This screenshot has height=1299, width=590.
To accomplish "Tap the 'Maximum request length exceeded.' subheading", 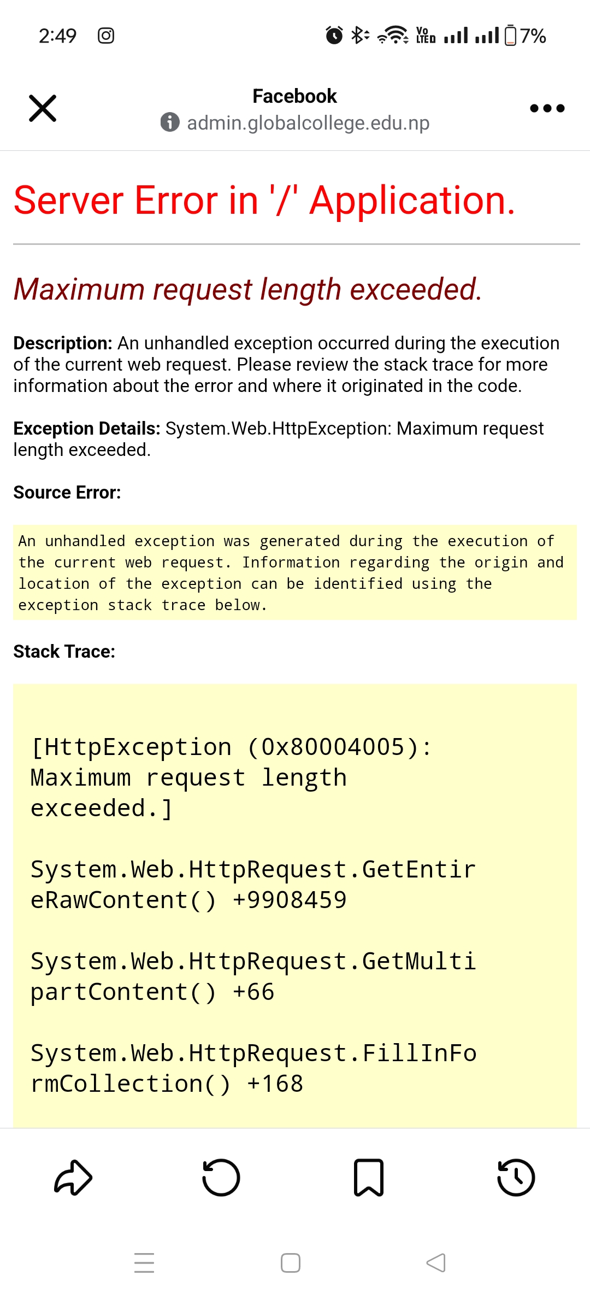I will (248, 289).
